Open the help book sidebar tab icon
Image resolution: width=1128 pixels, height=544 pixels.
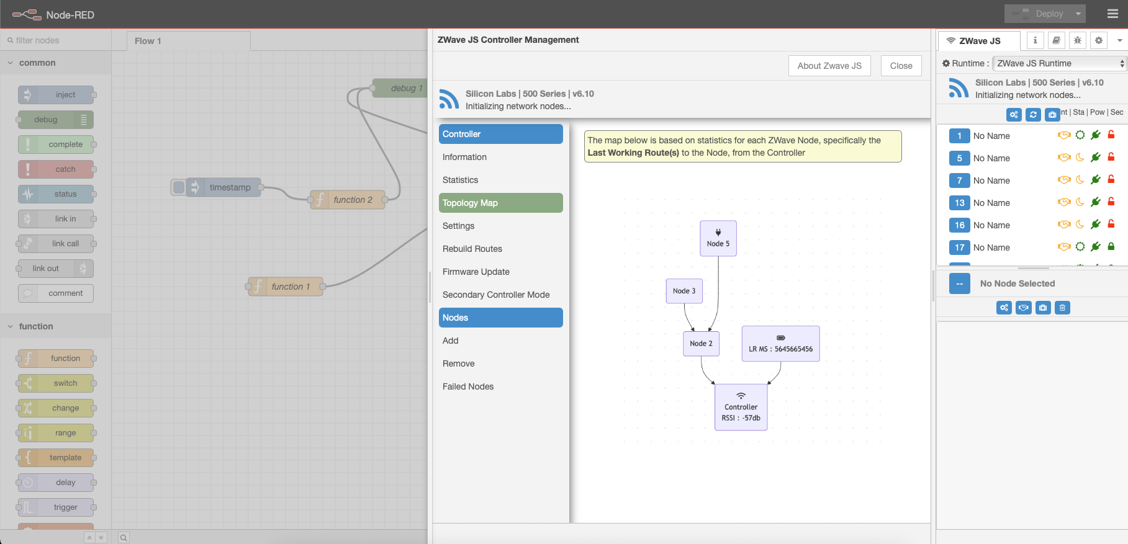click(x=1057, y=40)
